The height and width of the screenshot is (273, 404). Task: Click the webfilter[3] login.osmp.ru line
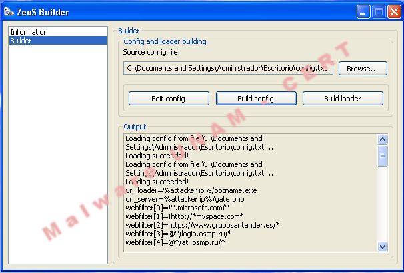pyautogui.click(x=179, y=234)
